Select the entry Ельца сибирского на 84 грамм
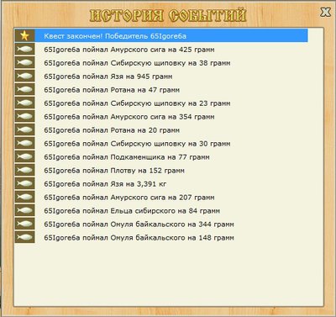This screenshot has width=336, height=317. [161, 211]
